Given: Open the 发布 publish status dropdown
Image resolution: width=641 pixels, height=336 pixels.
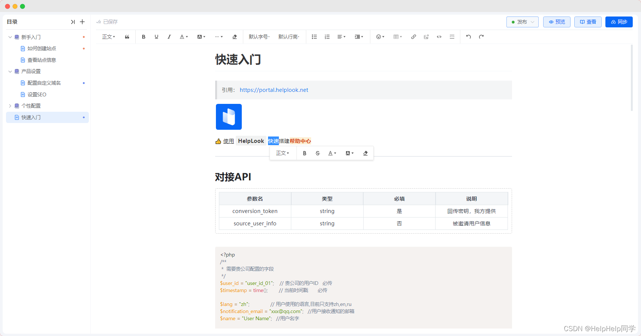Looking at the screenshot, I should point(523,22).
